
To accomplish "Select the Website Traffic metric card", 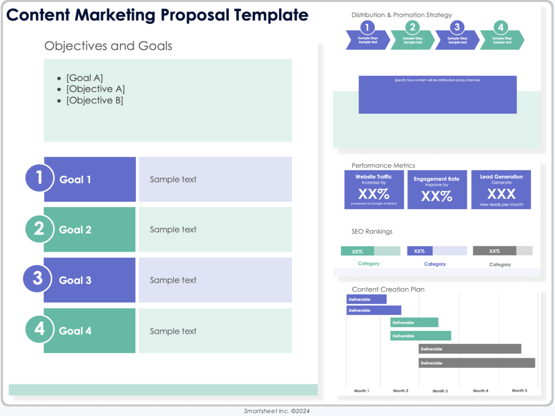I will point(374,190).
